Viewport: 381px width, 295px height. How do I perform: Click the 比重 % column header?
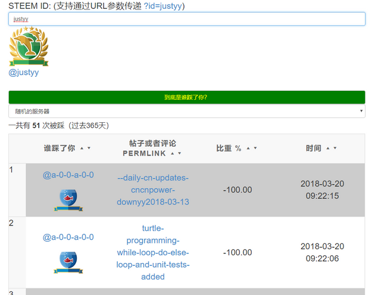(x=229, y=148)
